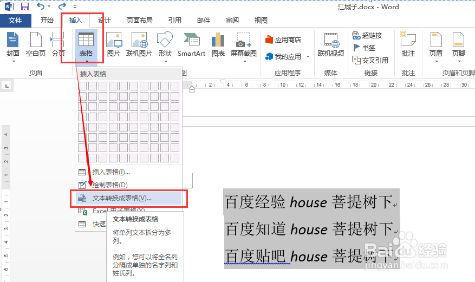Click the 联机图片 online pictures icon

(139, 40)
